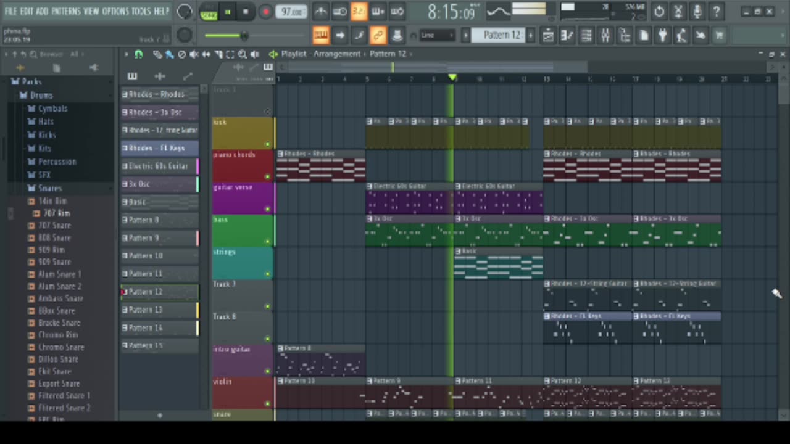
Task: Click the tempo 97 BPM field
Action: [x=290, y=12]
